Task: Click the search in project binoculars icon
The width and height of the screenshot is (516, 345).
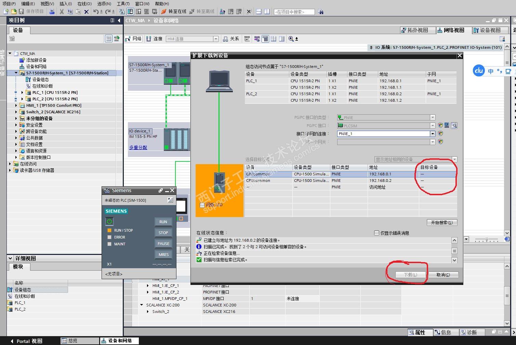Action: coord(321,12)
